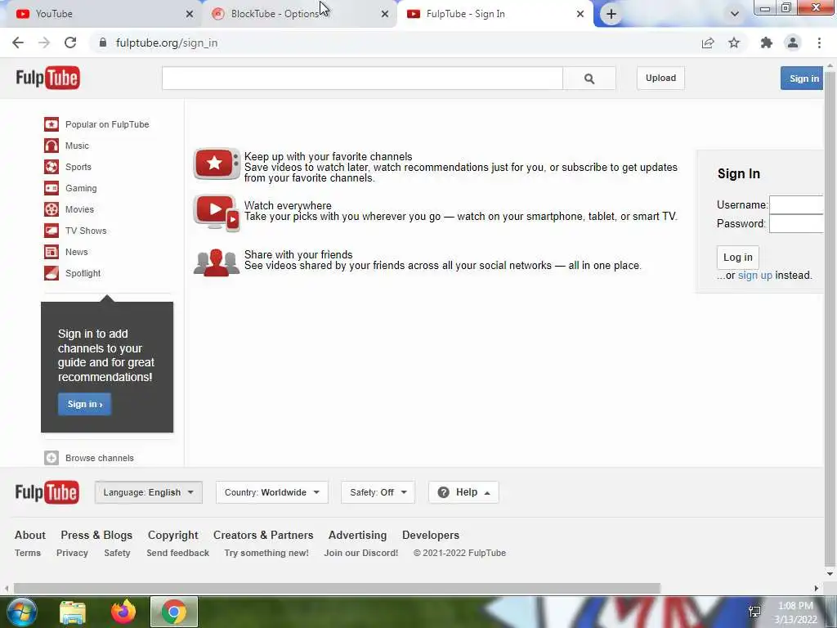Click the News newspaper icon

[x=51, y=252]
